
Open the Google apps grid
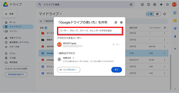click(167, 5)
